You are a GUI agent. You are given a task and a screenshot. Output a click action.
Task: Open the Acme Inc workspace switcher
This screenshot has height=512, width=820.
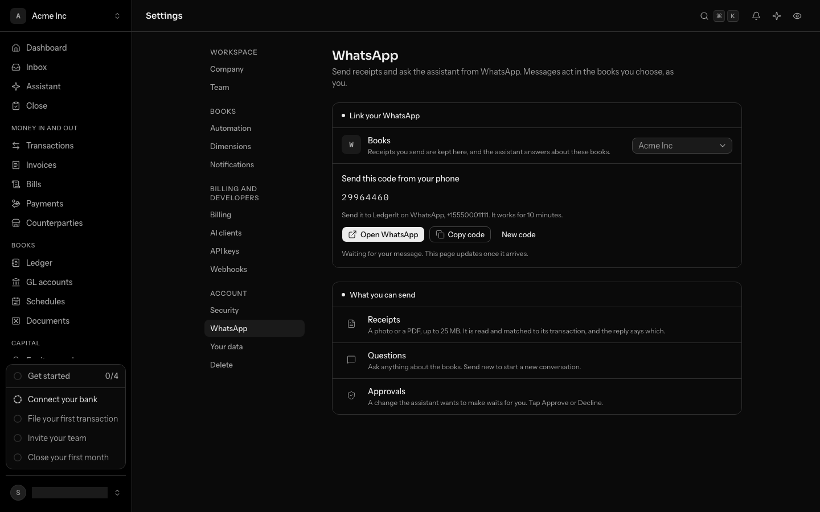pyautogui.click(x=66, y=16)
